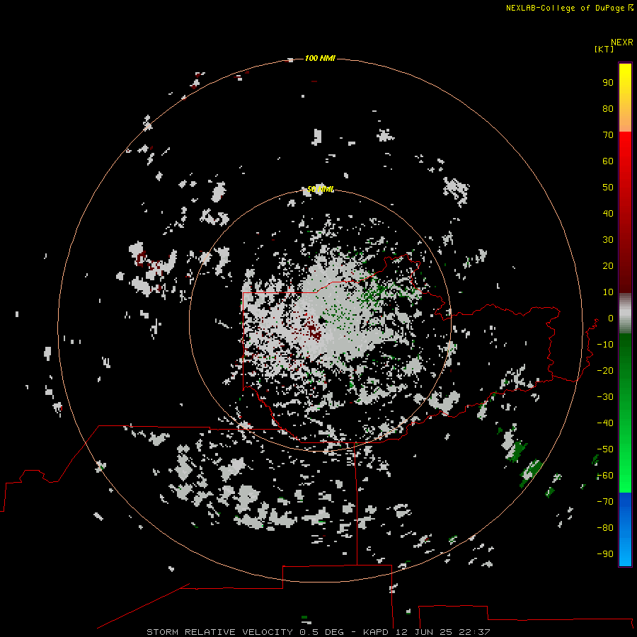Click the -70 value on the velocity scale
637x637 pixels.
[x=605, y=502]
